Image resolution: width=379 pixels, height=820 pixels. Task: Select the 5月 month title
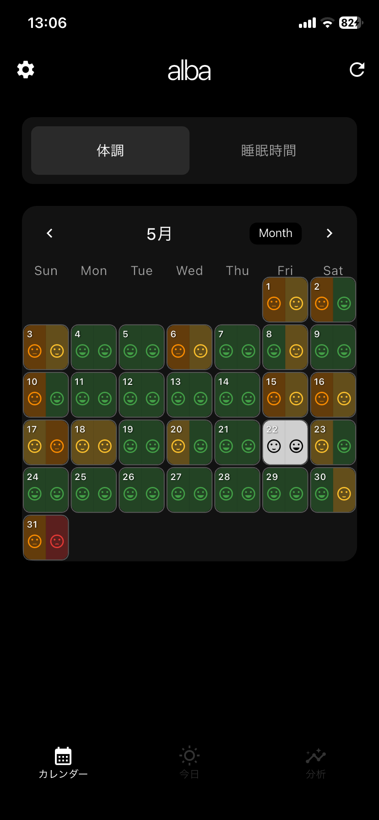point(159,234)
